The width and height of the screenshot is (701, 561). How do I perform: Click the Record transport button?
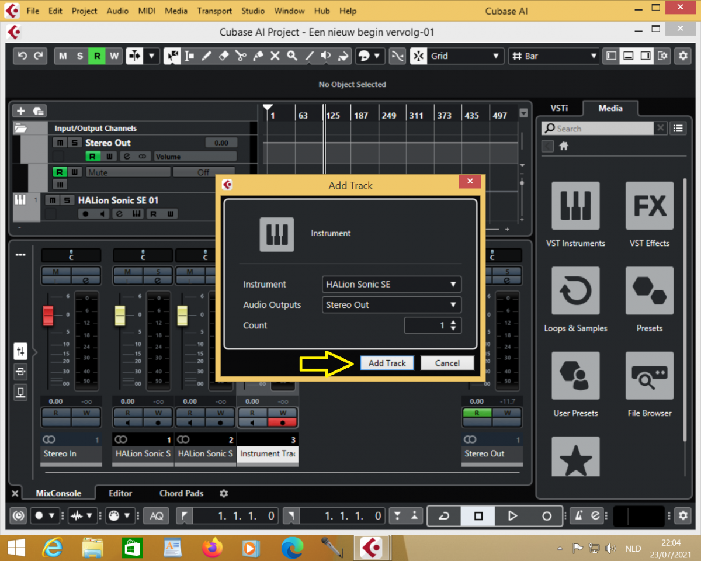[547, 515]
